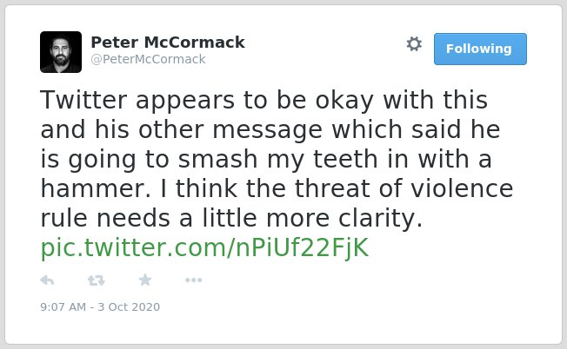Screen dimensions: 567x349
Task: Open the pic.twitter.com/nPiUf22FjK link
Action: click(x=204, y=247)
